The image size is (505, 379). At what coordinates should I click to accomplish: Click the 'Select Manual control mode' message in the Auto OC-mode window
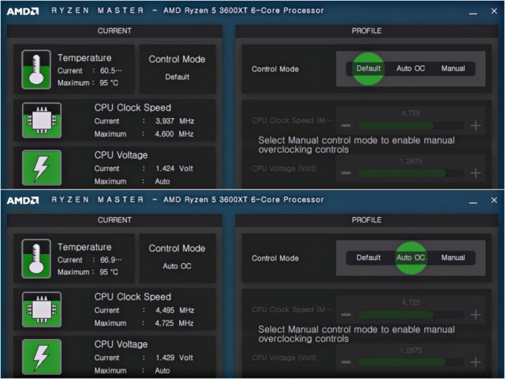click(357, 334)
